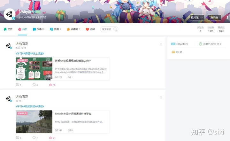The image size is (230, 141).
Task: Click the Unity中国官方技术分享频道 signature
Action: tap(33, 17)
